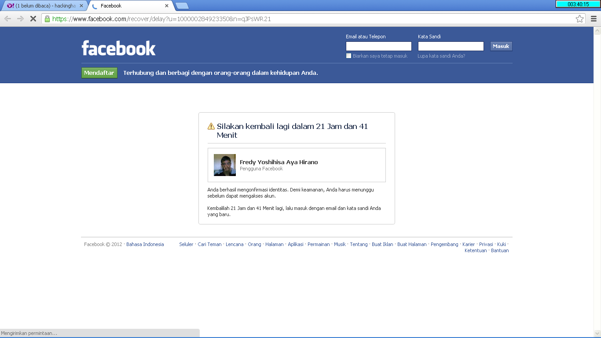This screenshot has width=601, height=338.
Task: Open the Musik footer link
Action: click(x=340, y=244)
